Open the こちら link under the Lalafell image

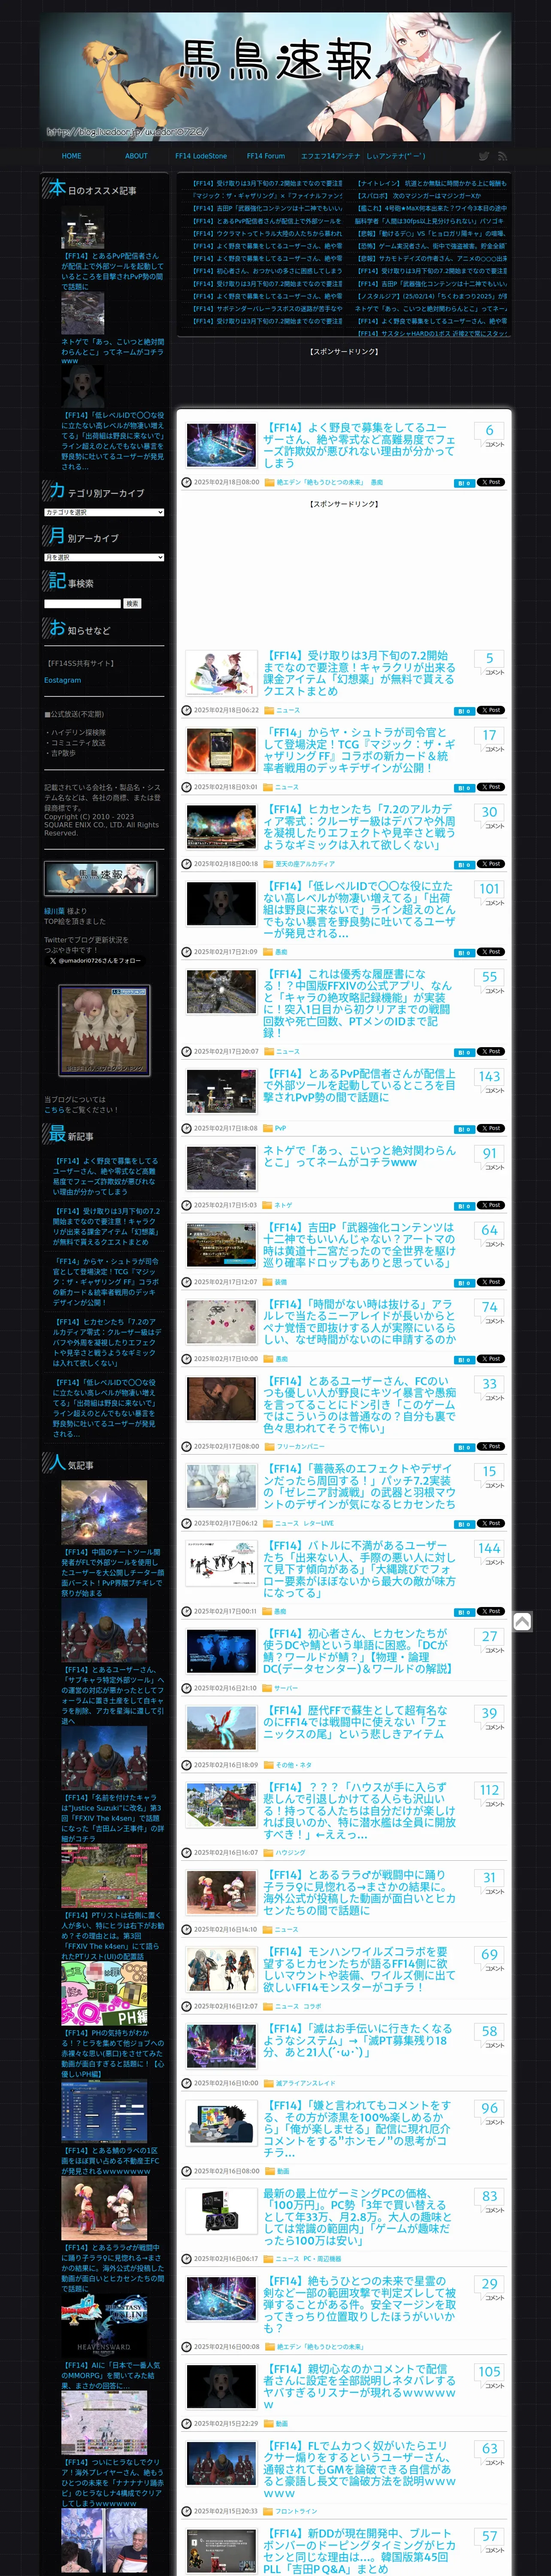click(x=56, y=1109)
